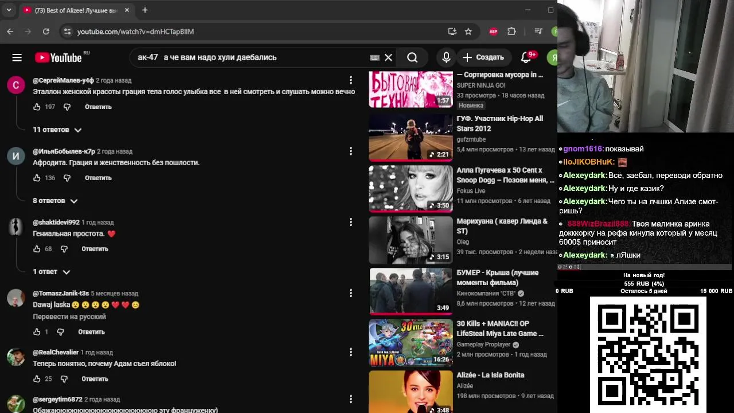Reload the current page

46,32
